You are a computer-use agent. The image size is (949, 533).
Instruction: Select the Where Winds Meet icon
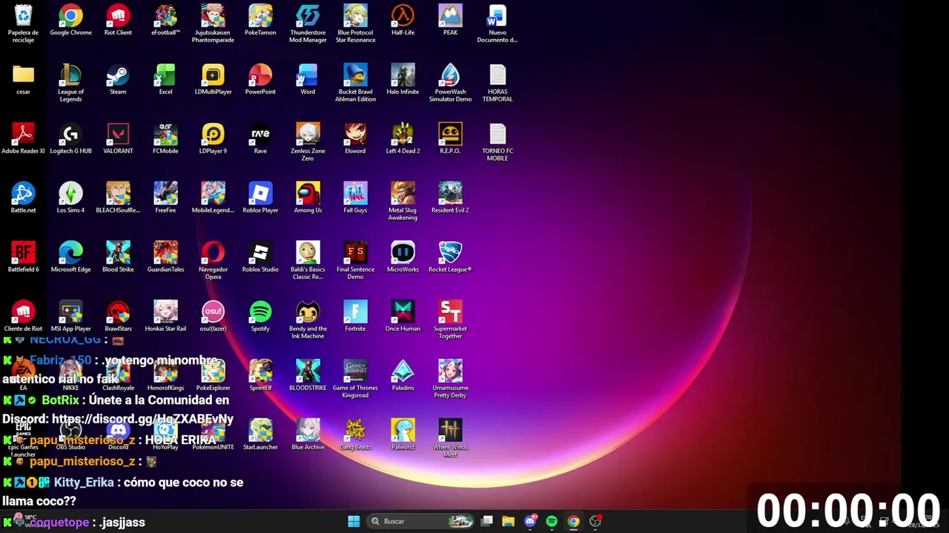point(450,438)
